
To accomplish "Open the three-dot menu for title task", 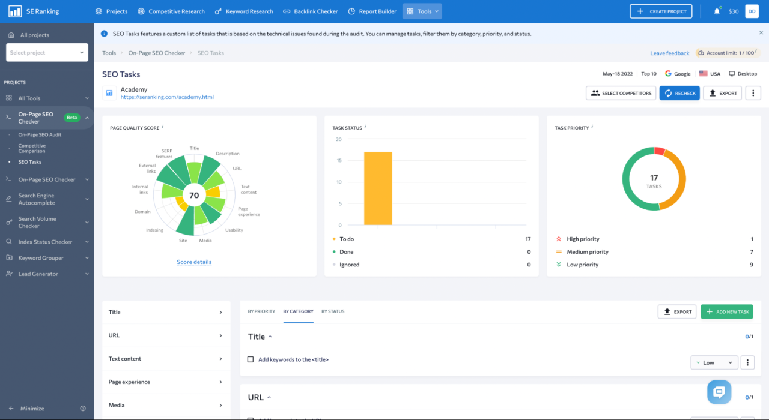I will point(747,362).
